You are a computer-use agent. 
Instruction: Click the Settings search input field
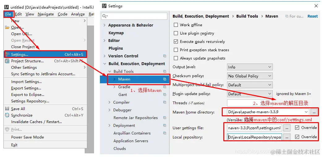tap(134, 16)
